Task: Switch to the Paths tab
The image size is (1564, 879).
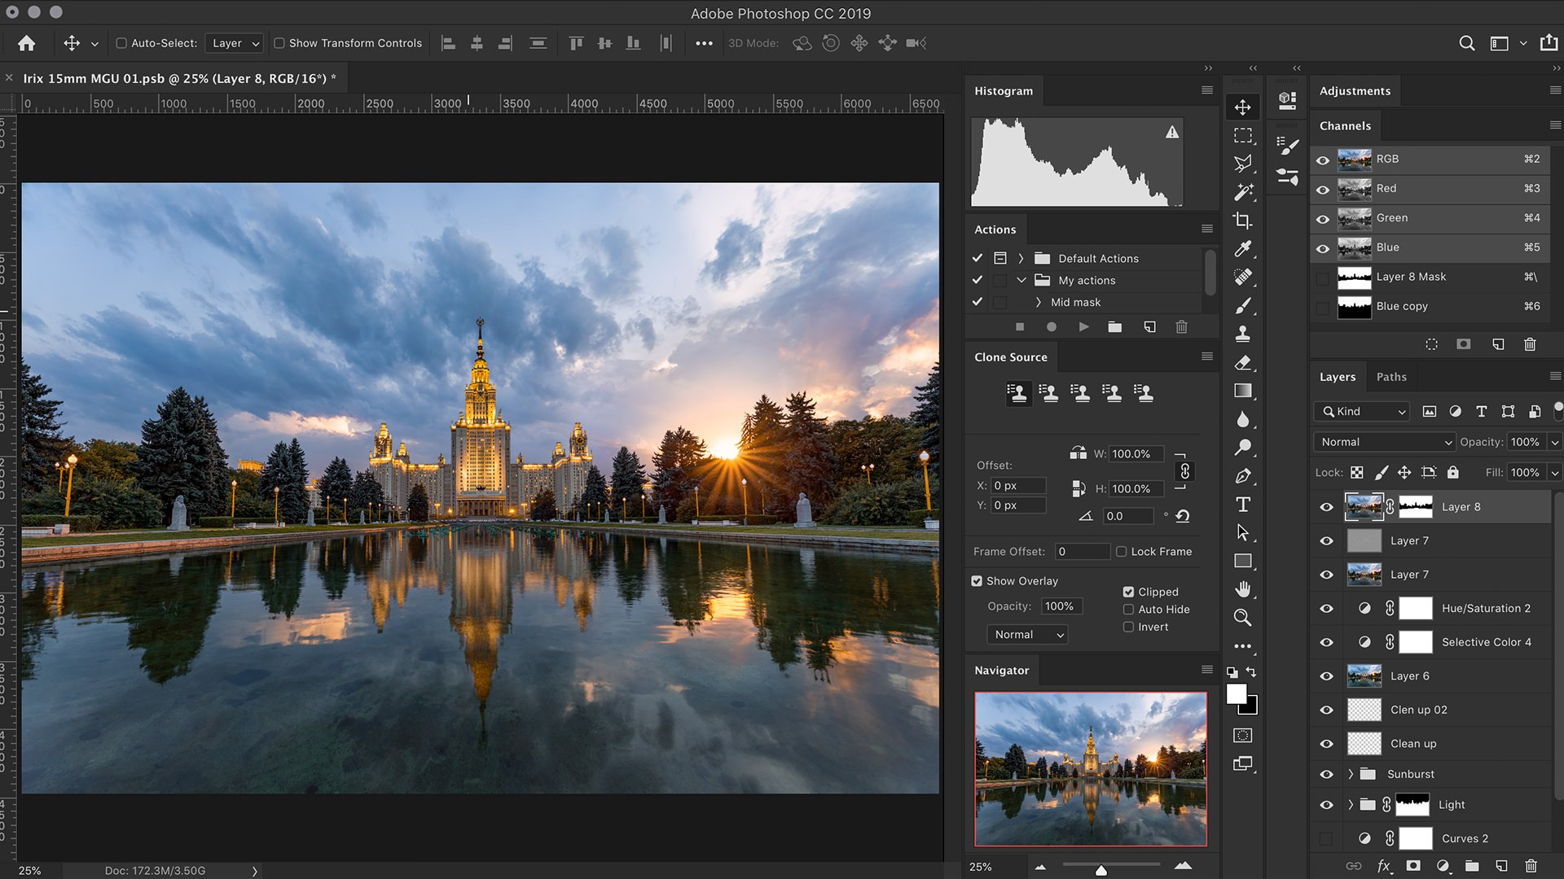Action: [1391, 376]
